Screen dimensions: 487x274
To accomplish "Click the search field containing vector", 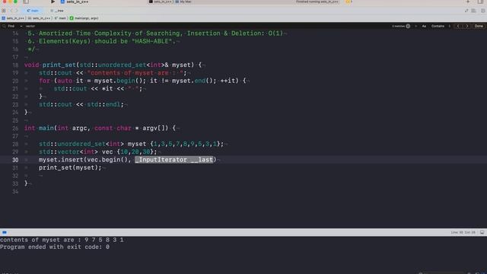I will click(x=205, y=26).
